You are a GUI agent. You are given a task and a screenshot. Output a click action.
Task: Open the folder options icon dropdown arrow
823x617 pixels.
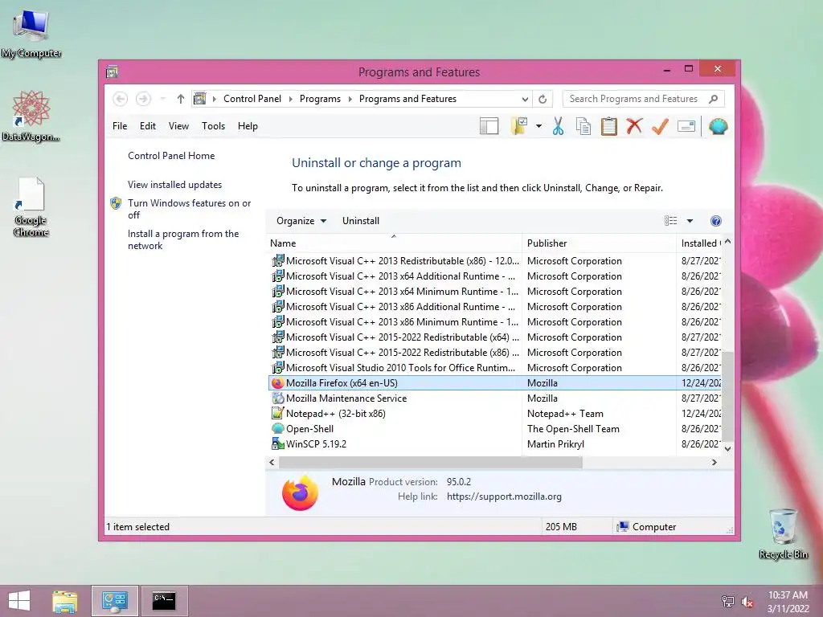click(x=538, y=126)
